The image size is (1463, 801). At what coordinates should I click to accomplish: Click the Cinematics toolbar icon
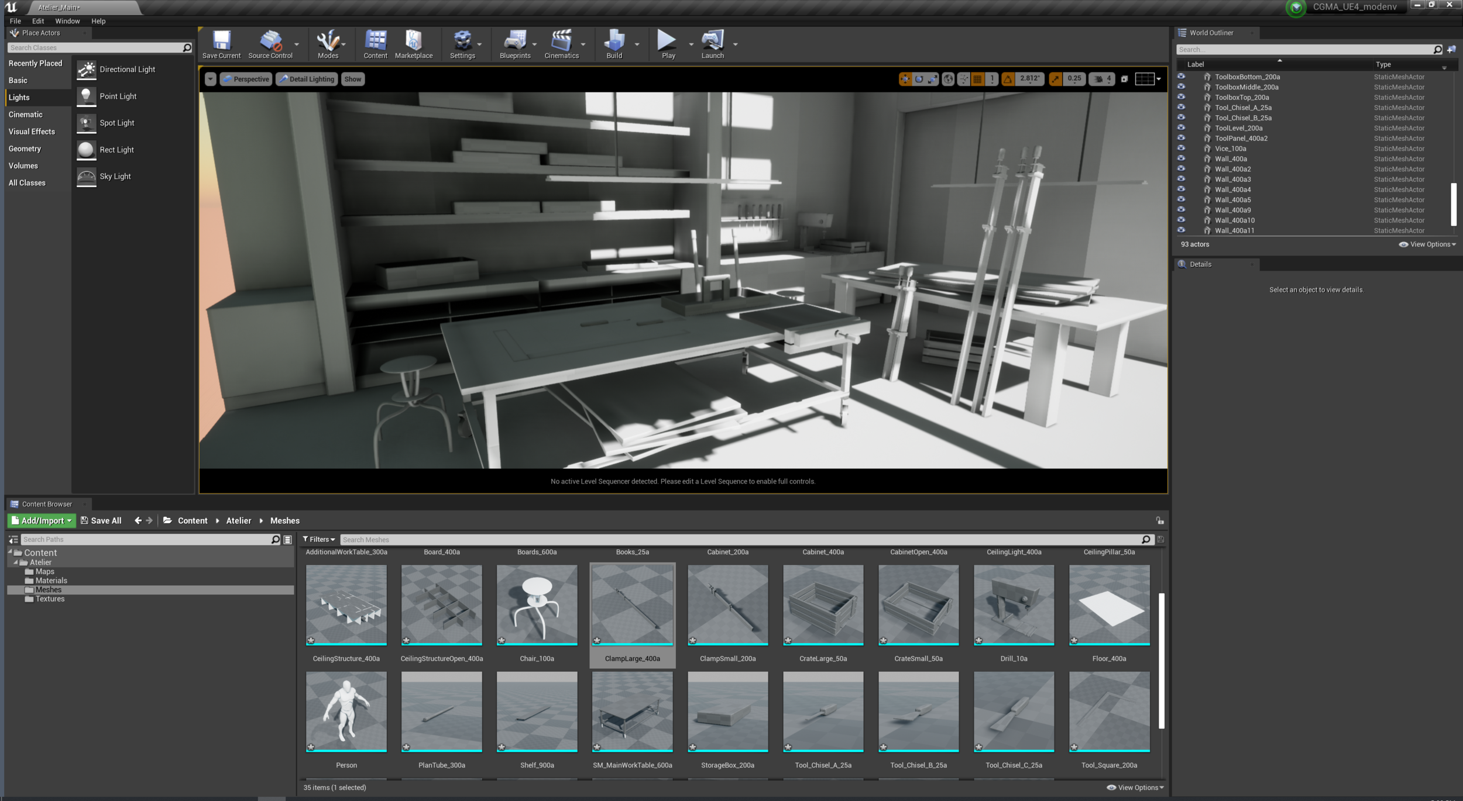pos(561,41)
